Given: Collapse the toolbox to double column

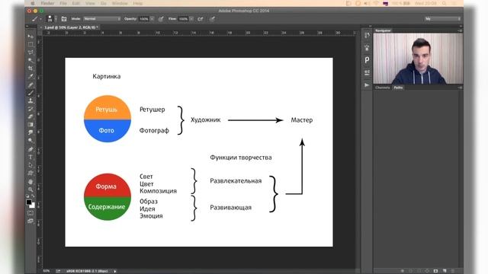Looking at the screenshot, I should [27, 27].
